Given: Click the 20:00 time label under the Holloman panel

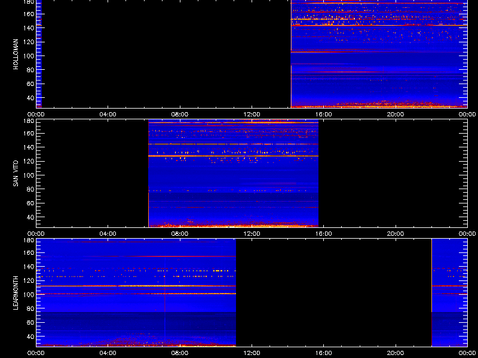Looking at the screenshot, I should [x=396, y=115].
